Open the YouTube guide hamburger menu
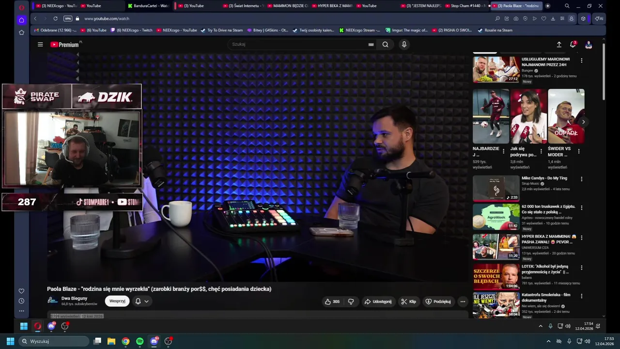 [40, 45]
